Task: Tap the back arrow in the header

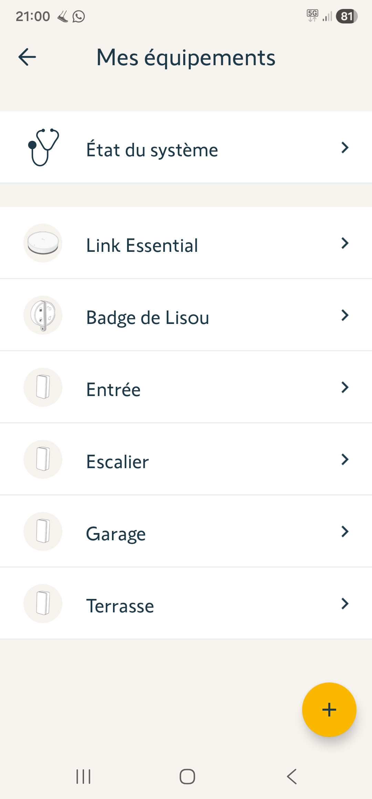Action: click(27, 57)
